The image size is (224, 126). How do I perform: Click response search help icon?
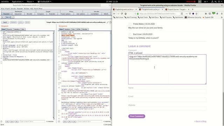point(59,121)
